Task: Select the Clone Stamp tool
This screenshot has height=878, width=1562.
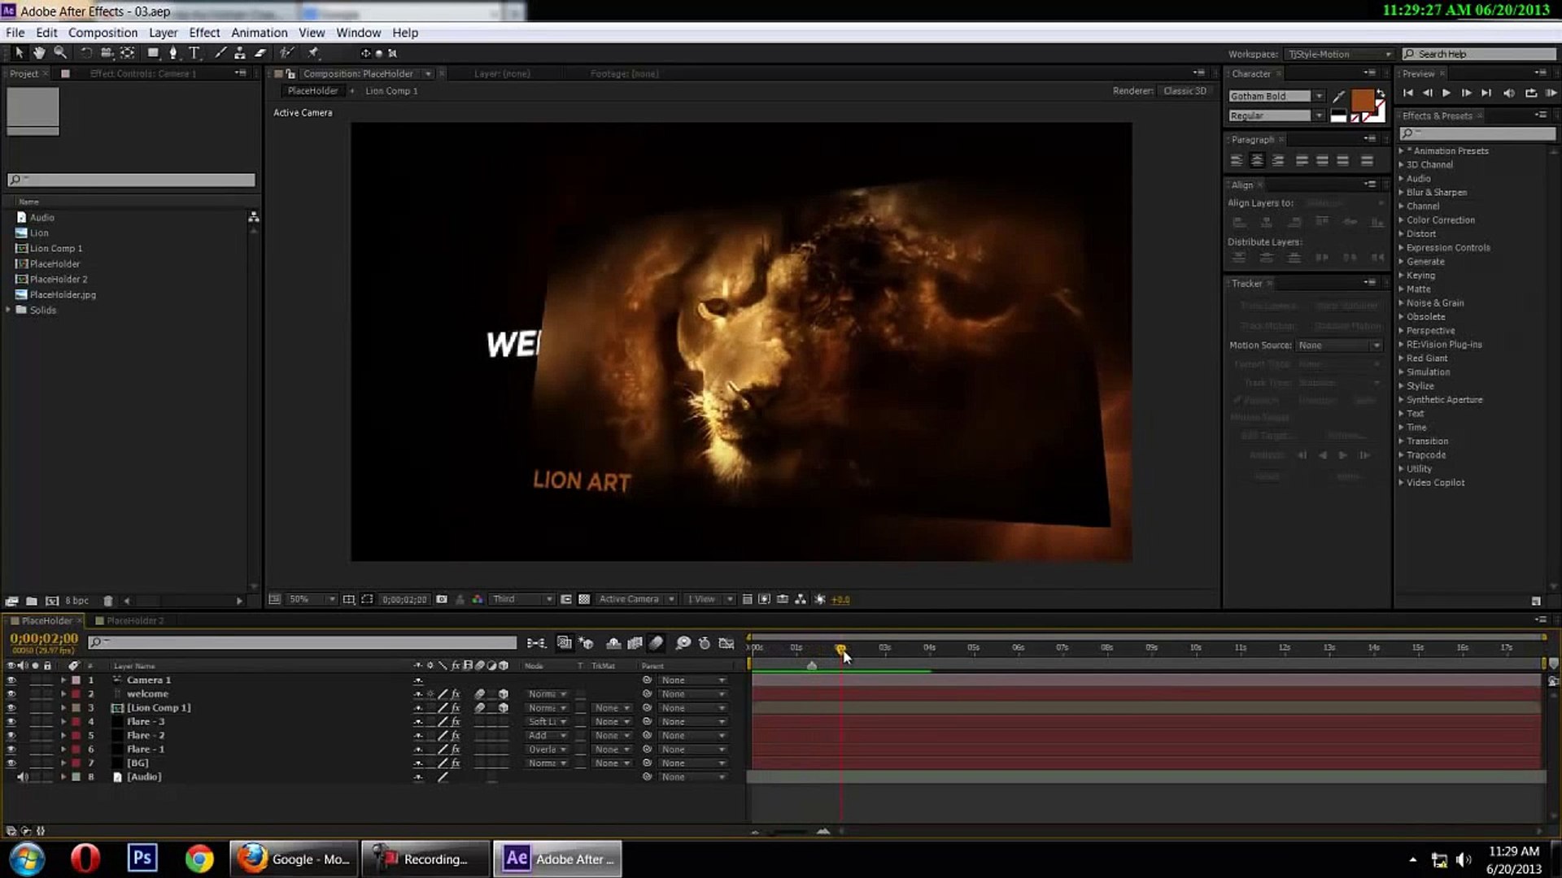Action: click(x=240, y=53)
